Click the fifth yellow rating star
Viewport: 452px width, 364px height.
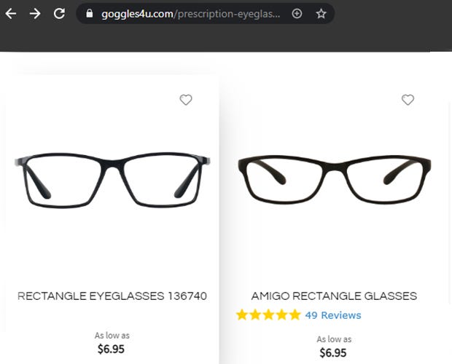coord(294,315)
